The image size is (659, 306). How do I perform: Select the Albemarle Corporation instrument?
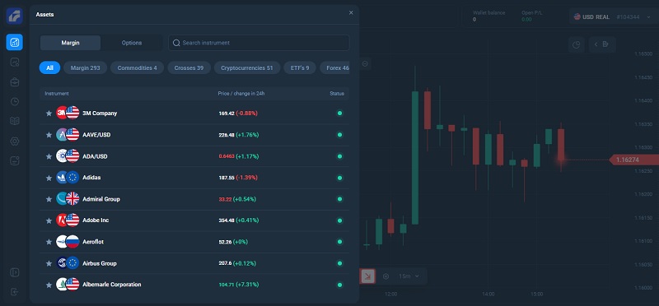point(194,285)
